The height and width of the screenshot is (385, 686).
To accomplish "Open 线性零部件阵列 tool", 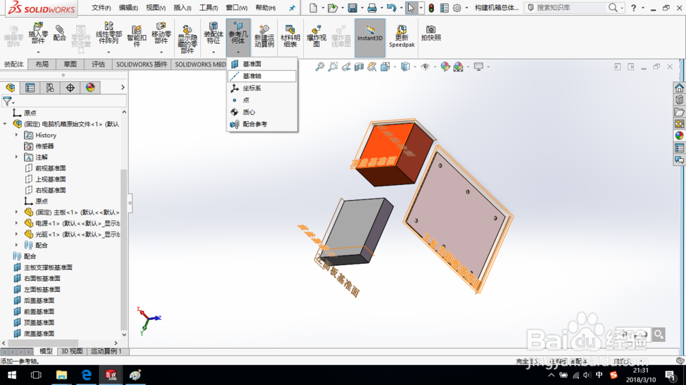I will point(108,33).
